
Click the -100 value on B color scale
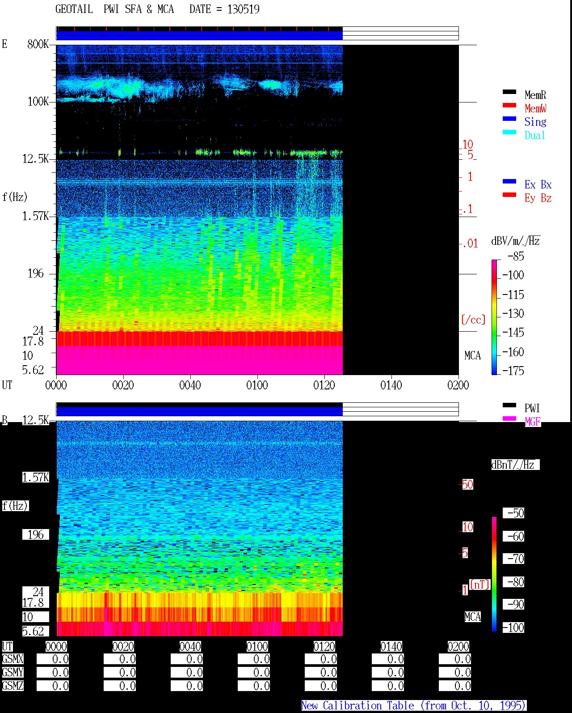pyautogui.click(x=513, y=628)
